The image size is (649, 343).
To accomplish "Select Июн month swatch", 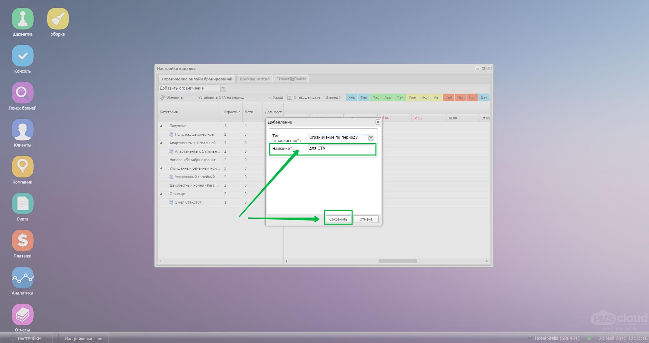I will point(412,97).
